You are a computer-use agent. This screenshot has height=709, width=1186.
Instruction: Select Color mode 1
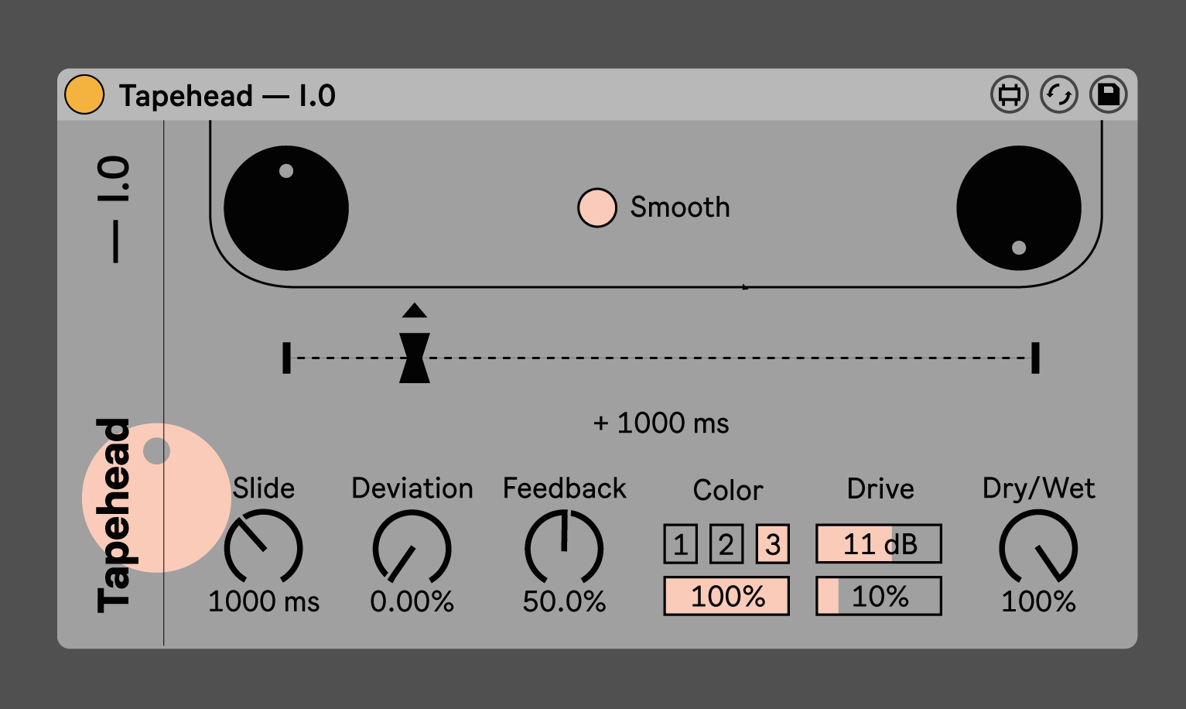[x=680, y=544]
